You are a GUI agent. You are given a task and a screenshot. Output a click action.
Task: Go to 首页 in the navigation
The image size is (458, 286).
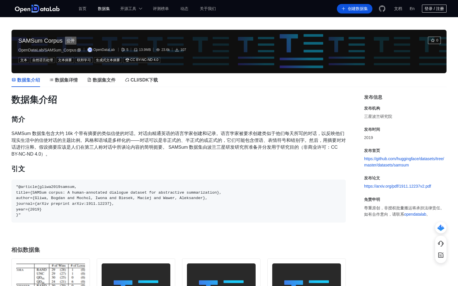click(82, 9)
